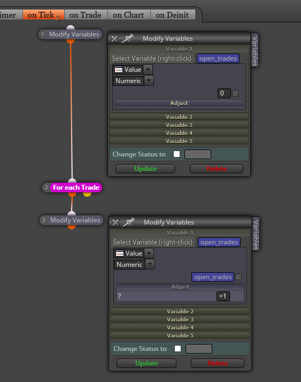Close the upper Modify Variables panel

(x=114, y=39)
